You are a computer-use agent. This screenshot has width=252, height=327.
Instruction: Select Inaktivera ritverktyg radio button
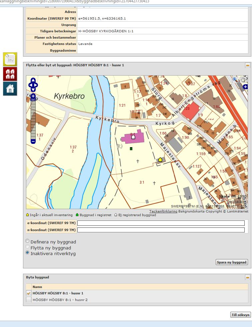pyautogui.click(x=27, y=252)
